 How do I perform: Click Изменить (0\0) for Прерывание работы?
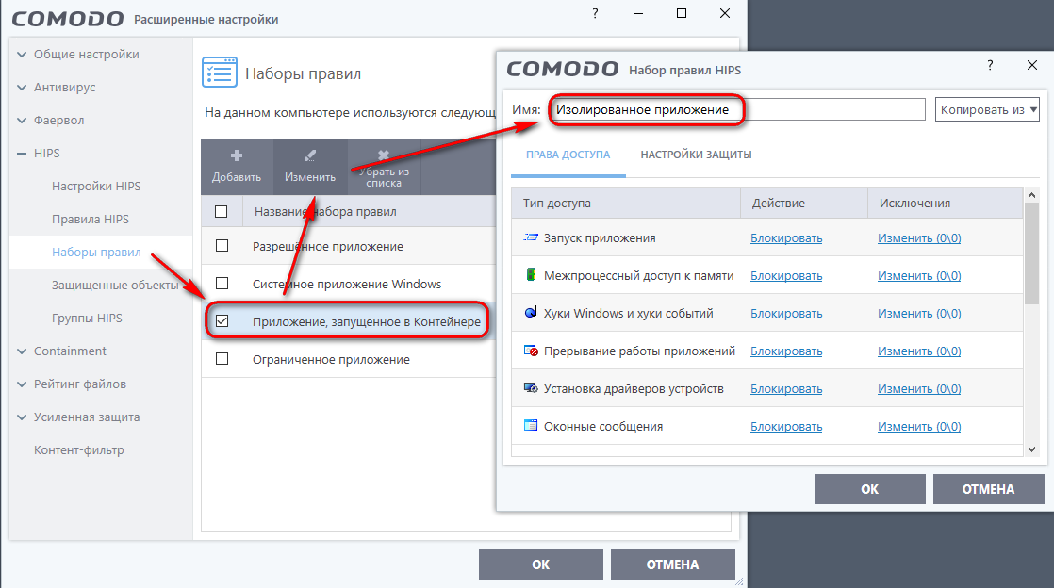(919, 351)
